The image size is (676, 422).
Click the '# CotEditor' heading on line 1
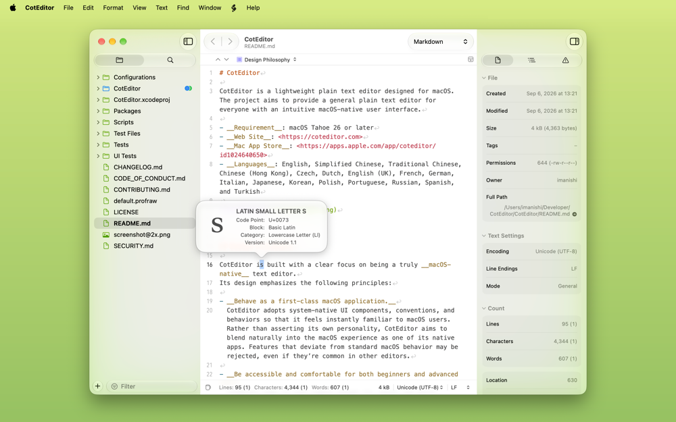(x=240, y=73)
